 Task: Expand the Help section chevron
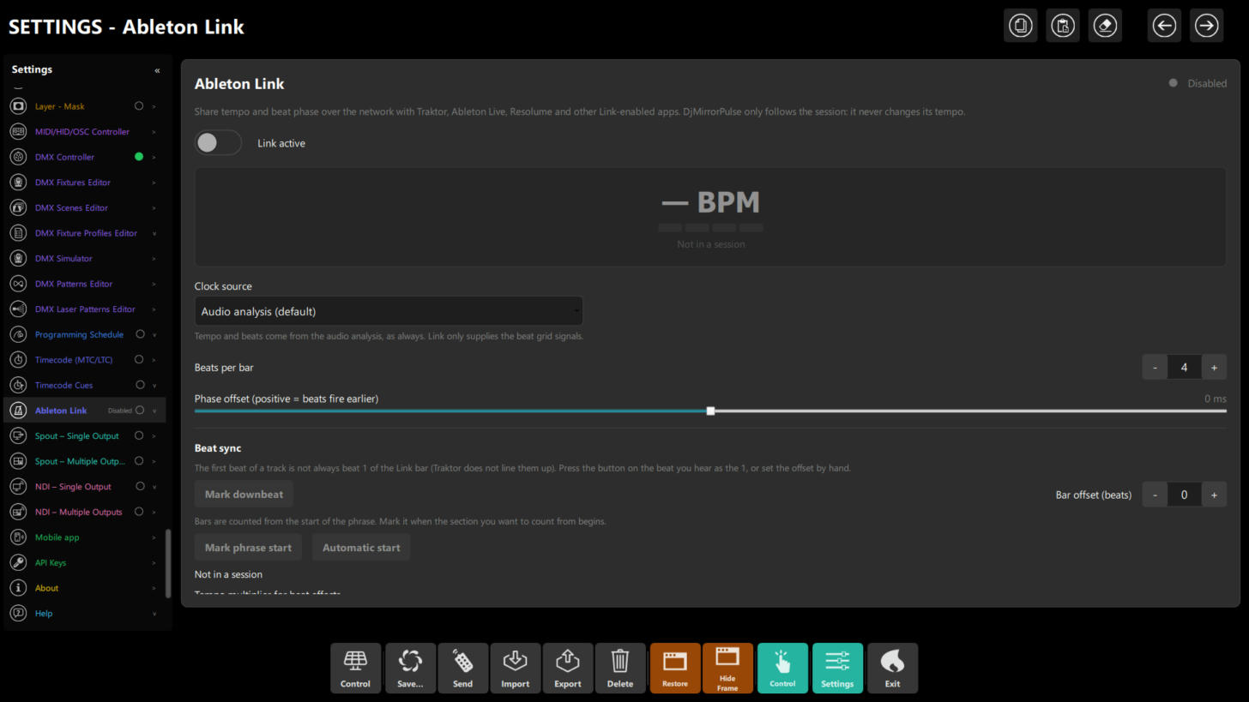coord(154,614)
